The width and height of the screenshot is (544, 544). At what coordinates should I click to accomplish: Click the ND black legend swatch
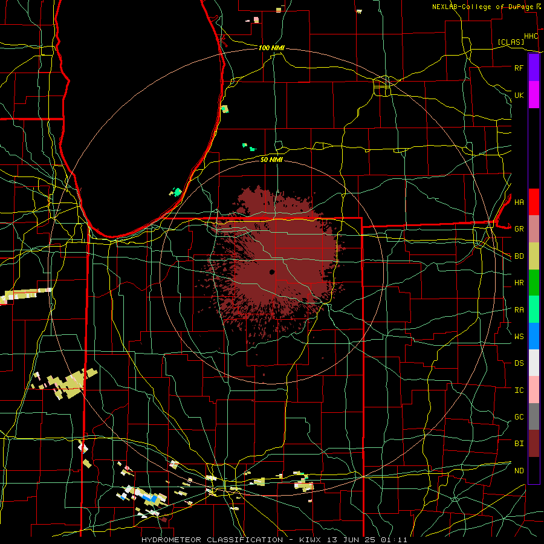534,470
